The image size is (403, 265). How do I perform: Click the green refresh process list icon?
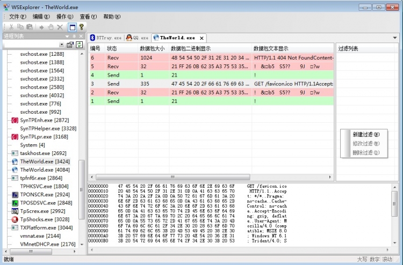pos(80,45)
